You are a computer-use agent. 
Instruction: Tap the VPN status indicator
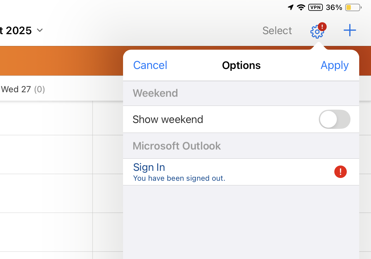pyautogui.click(x=315, y=7)
